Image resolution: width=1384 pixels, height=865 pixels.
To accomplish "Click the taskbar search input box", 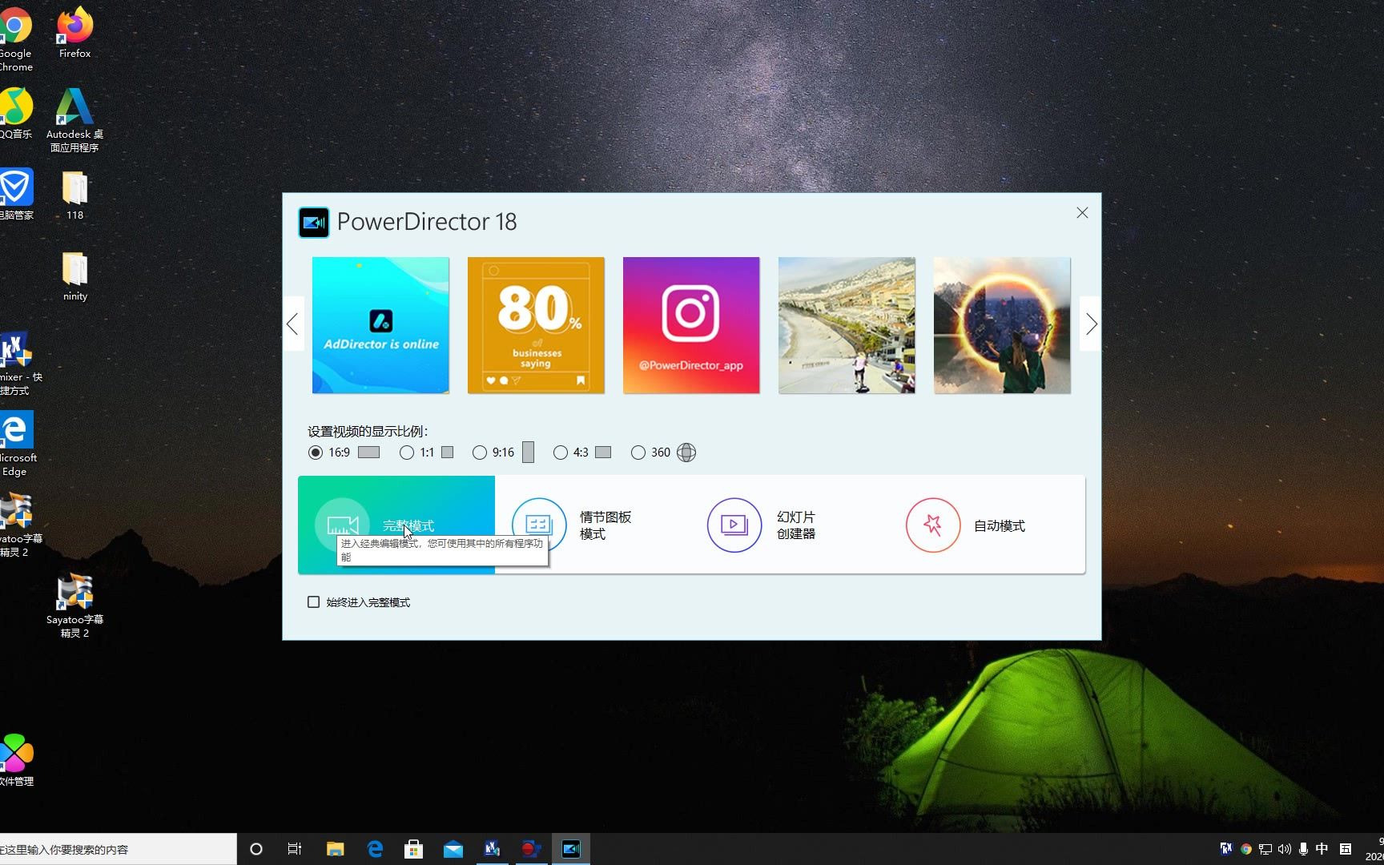I will tap(118, 849).
